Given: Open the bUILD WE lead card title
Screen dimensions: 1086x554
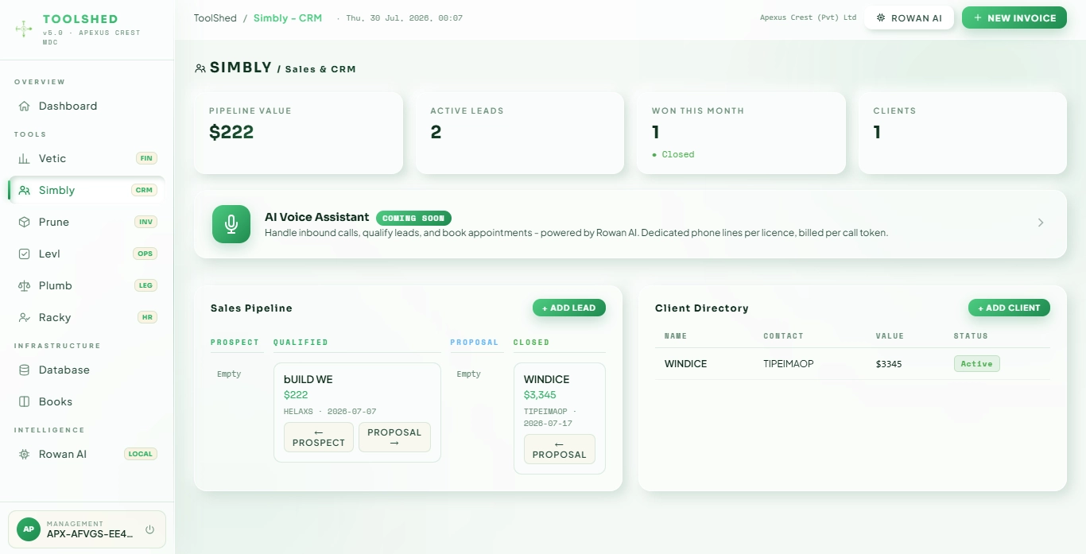Looking at the screenshot, I should click(308, 379).
